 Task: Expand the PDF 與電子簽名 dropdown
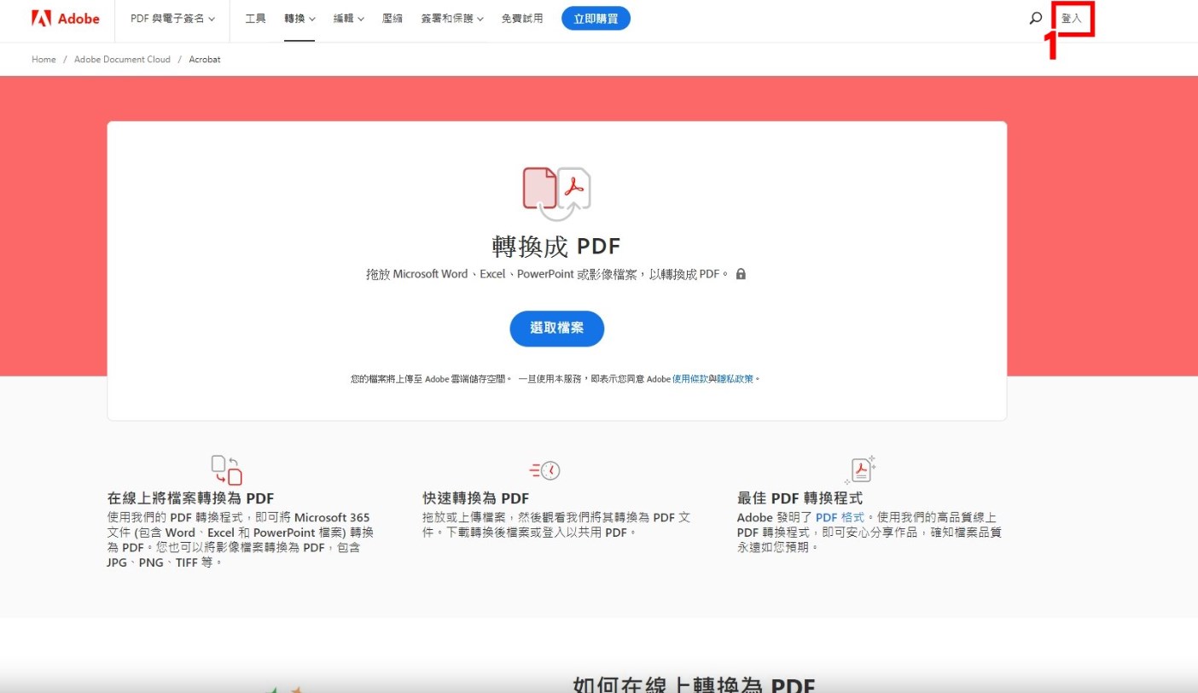(x=172, y=18)
